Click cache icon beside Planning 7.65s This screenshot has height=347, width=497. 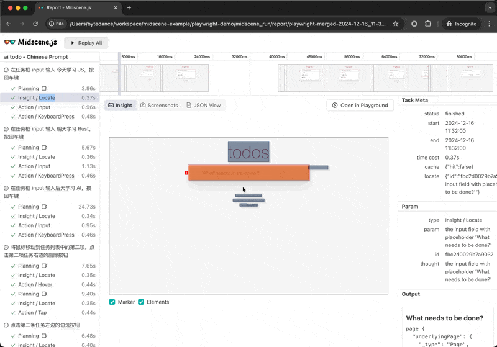point(44,266)
